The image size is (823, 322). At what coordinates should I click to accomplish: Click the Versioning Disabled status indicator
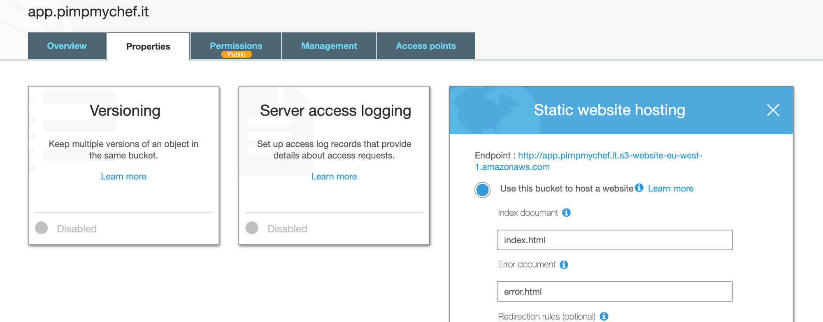click(x=42, y=228)
